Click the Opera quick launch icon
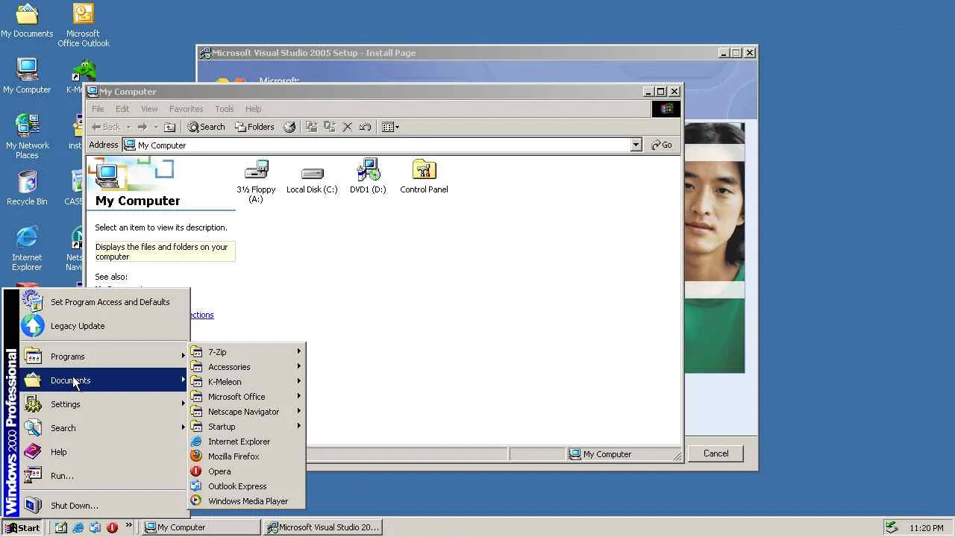The height and width of the screenshot is (537, 955). pos(112,527)
